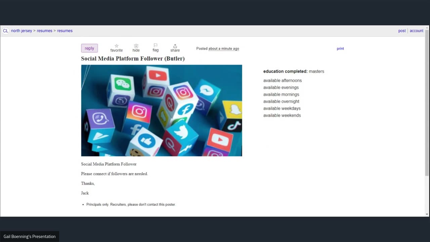Open the first resumes breadcrumb link

coord(45,31)
